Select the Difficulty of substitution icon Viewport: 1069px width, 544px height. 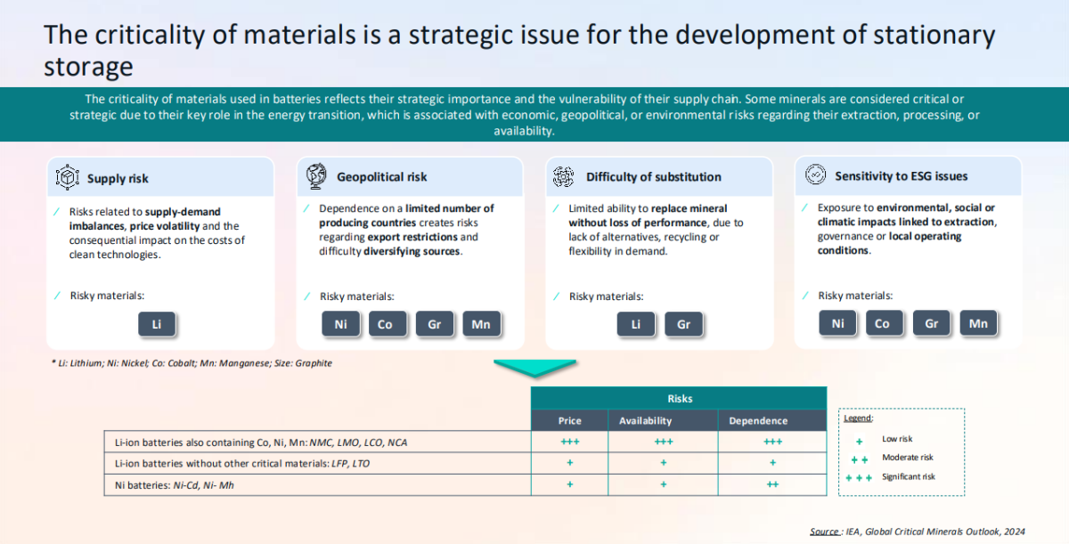[x=565, y=176]
